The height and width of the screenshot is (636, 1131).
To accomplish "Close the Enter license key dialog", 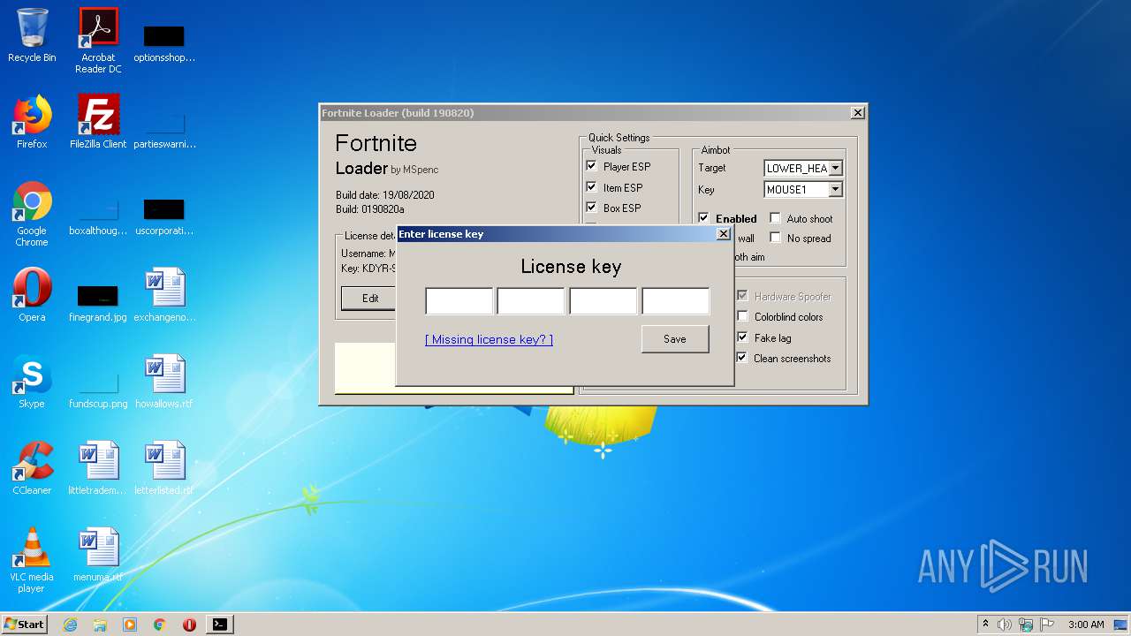I will pos(724,234).
